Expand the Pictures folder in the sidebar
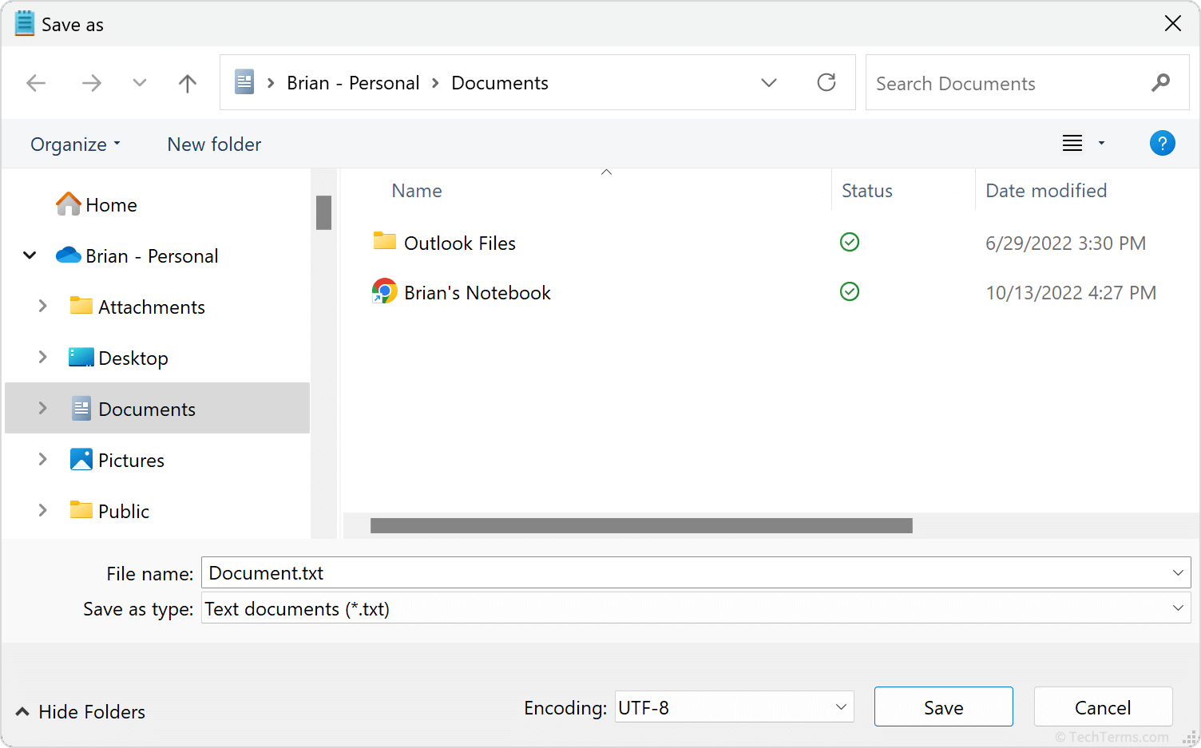The width and height of the screenshot is (1201, 748). [42, 459]
